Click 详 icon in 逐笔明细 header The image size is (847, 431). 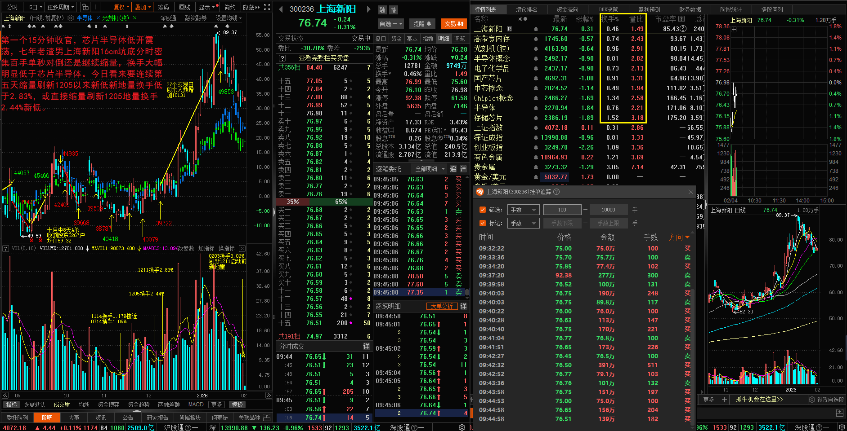[463, 306]
